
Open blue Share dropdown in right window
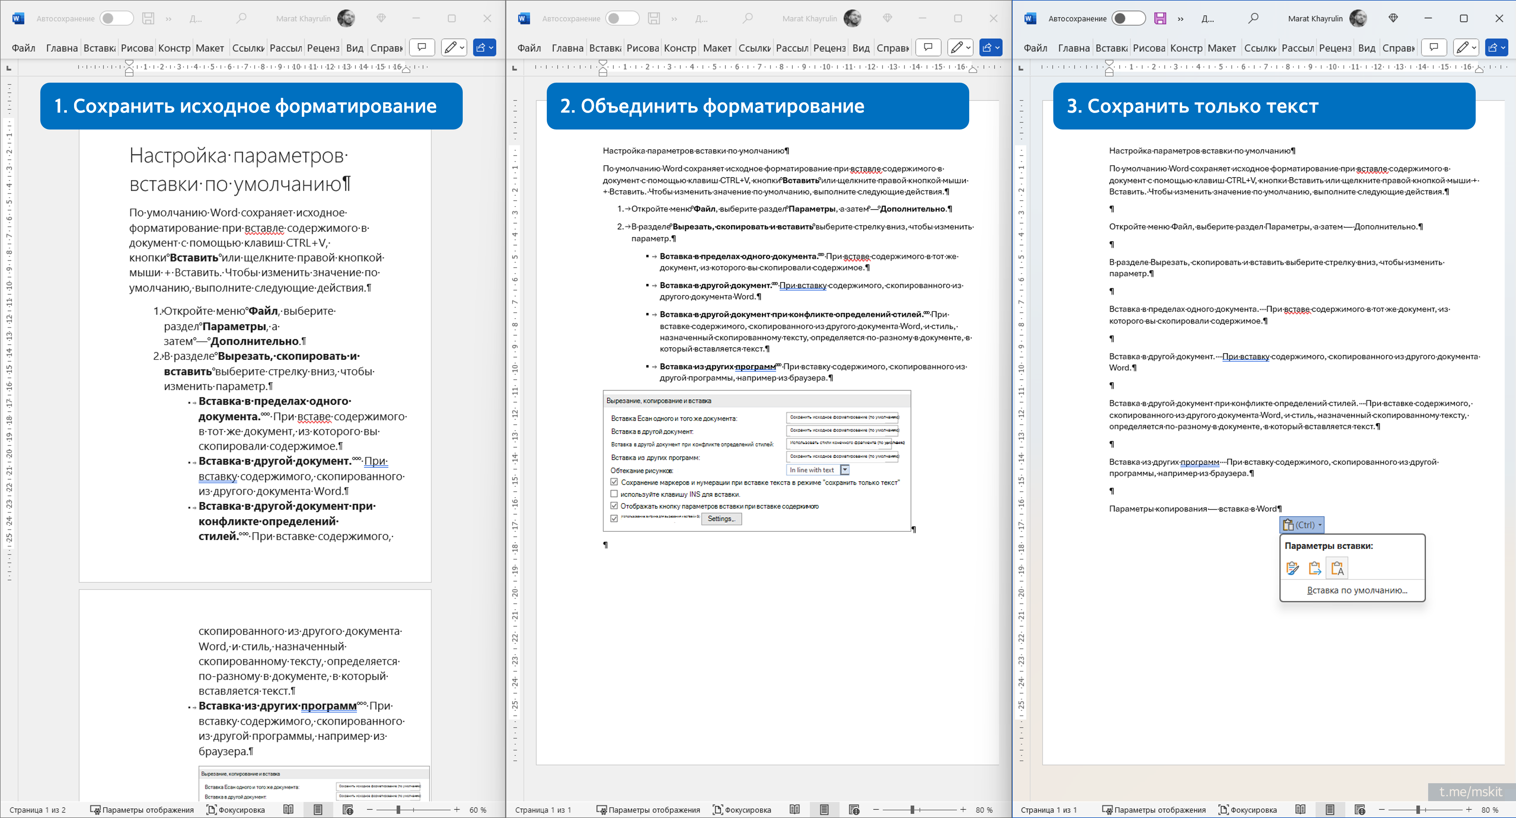pos(1497,47)
